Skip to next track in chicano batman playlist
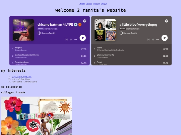 (x=71, y=39)
